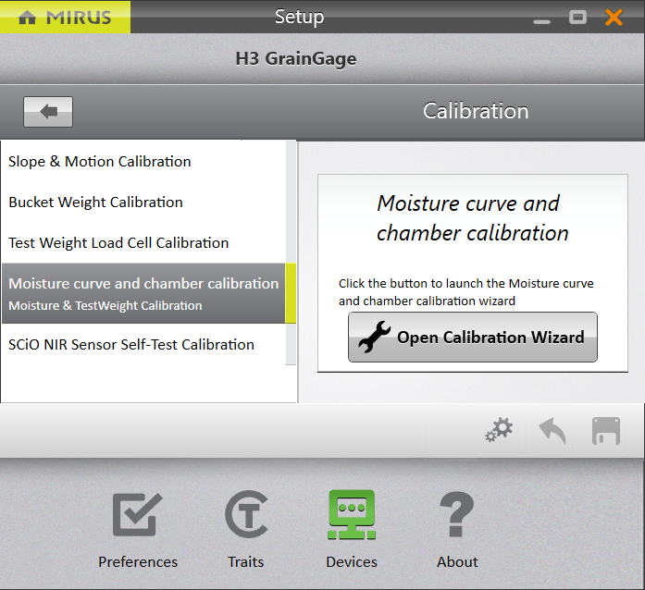Click the H3 GrainGage device header
This screenshot has height=590, width=645.
[x=296, y=59]
